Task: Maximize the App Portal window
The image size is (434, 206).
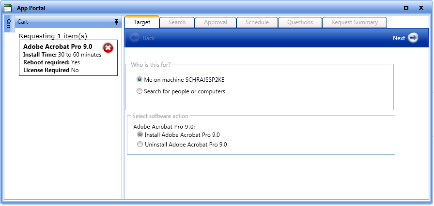Action: pos(406,8)
